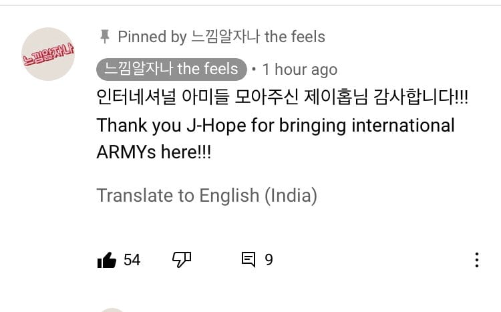Open the three-dot more options menu
Image resolution: width=501 pixels, height=312 pixels.
(477, 260)
